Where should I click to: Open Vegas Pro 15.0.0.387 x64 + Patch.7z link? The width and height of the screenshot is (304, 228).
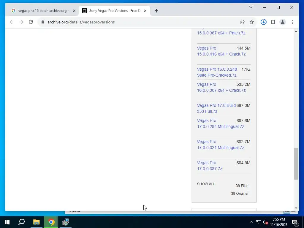point(221,33)
